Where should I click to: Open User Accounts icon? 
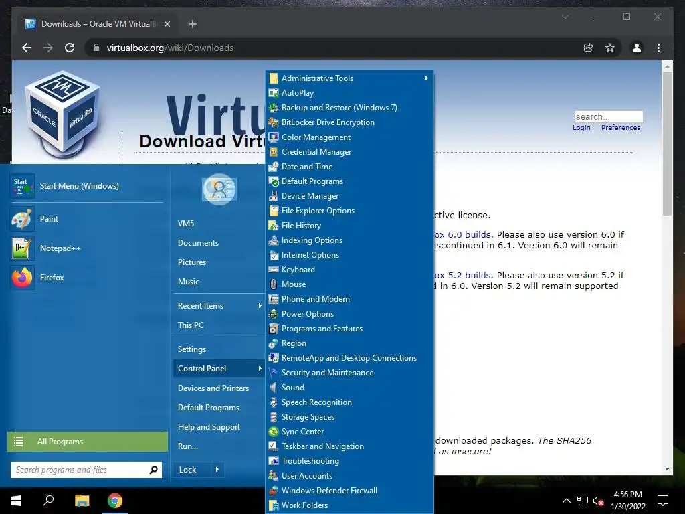click(x=274, y=476)
